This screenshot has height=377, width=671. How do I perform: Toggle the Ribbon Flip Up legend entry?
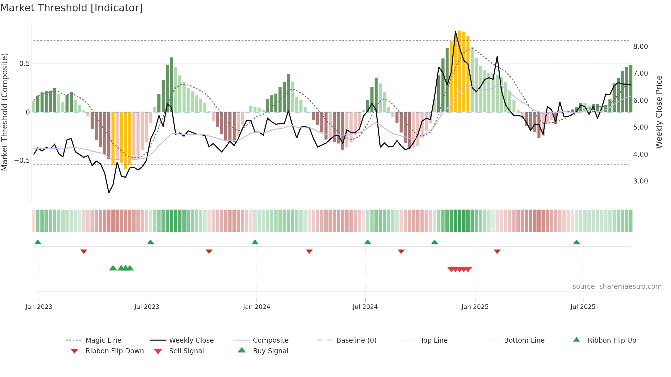604,340
